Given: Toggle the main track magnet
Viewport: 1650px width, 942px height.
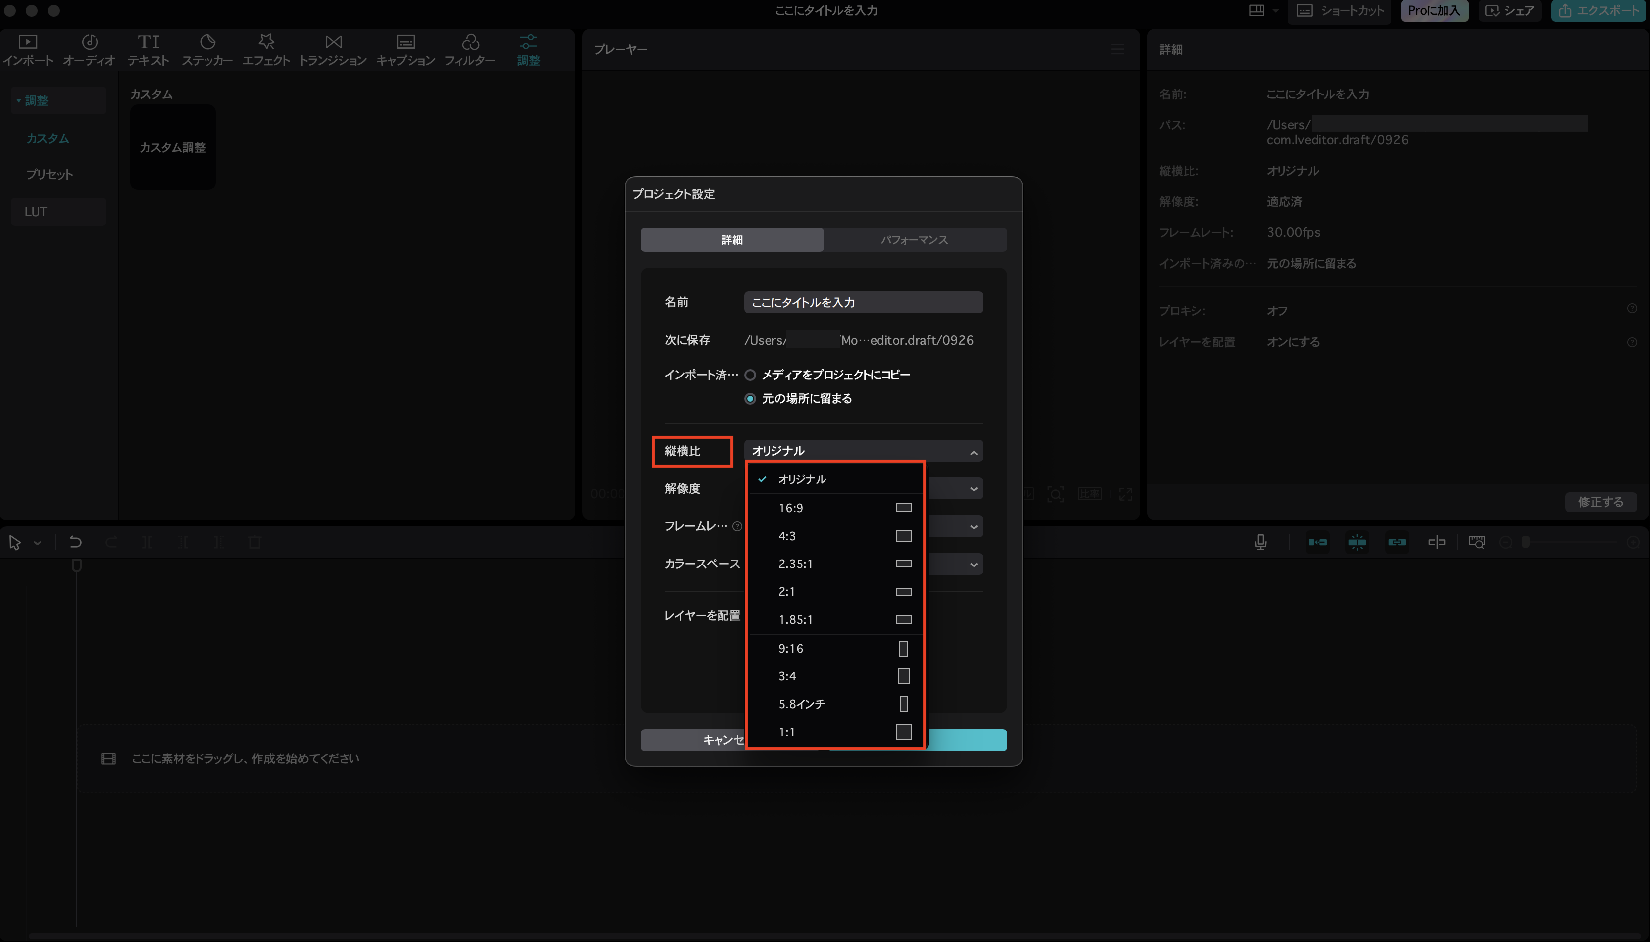Looking at the screenshot, I should 1318,542.
